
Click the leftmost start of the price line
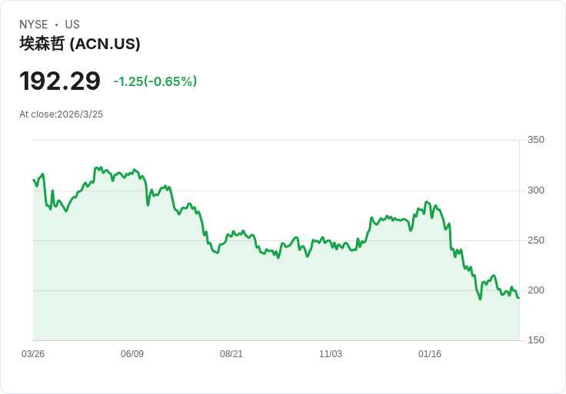click(x=34, y=180)
